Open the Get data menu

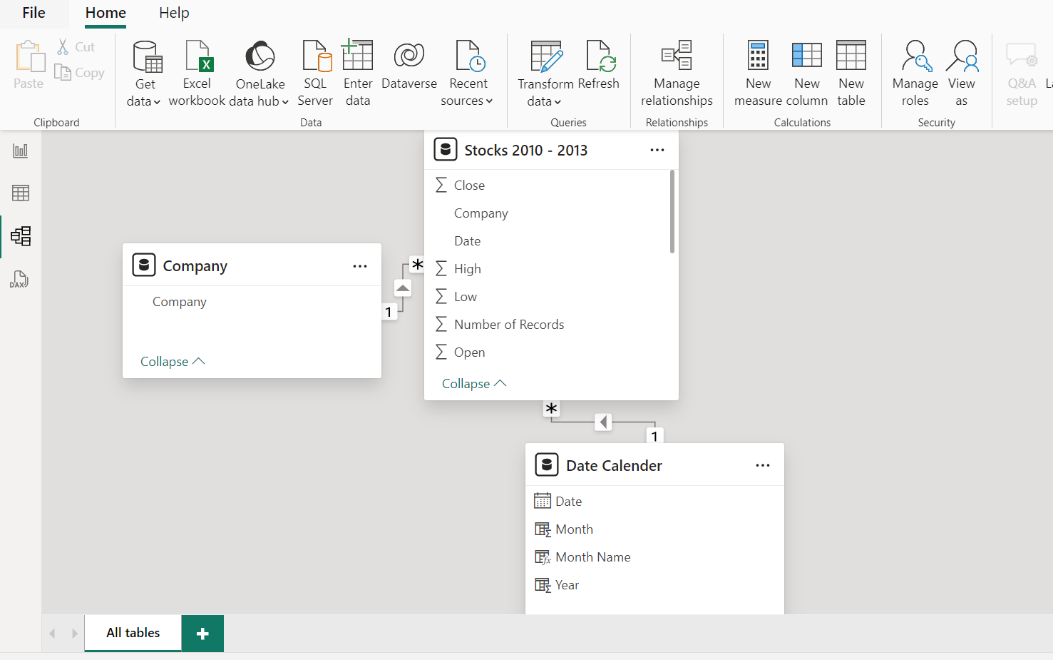coord(145,73)
